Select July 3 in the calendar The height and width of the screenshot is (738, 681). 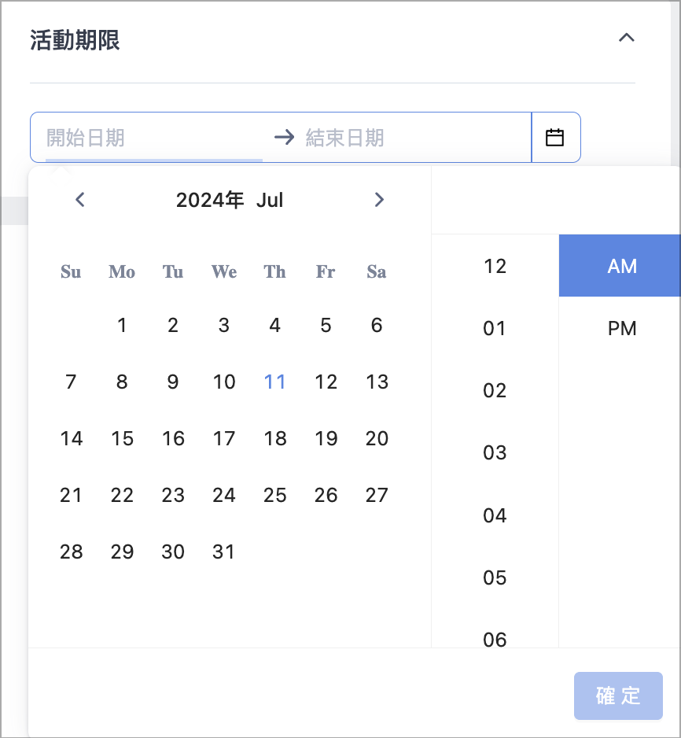(224, 325)
